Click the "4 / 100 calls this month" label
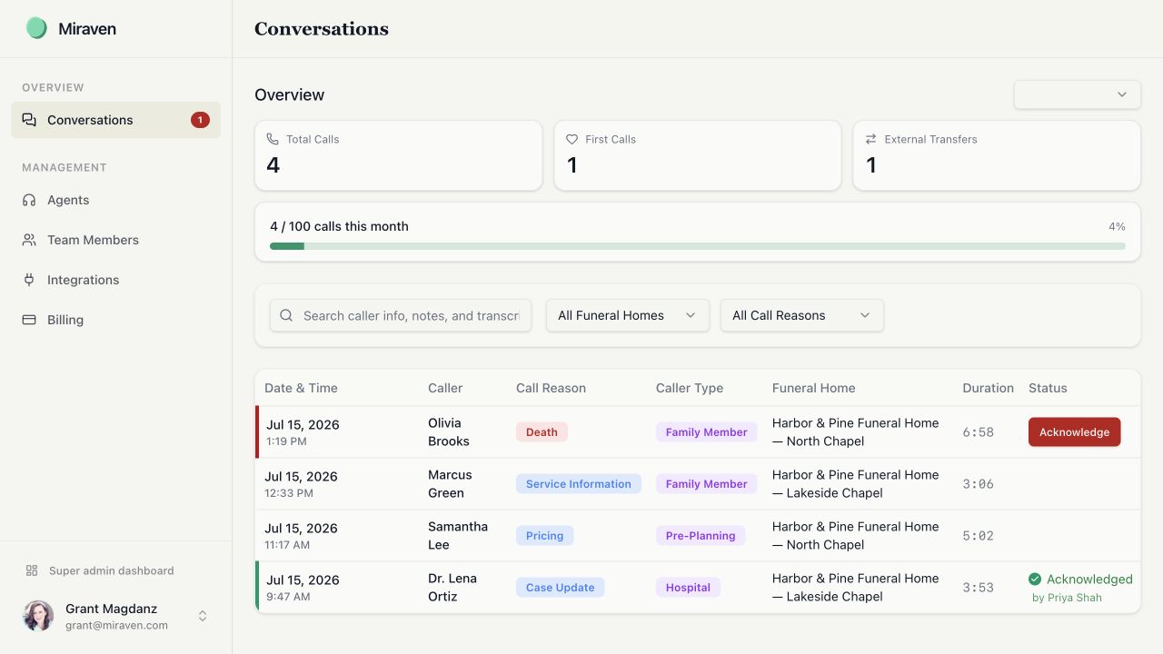The height and width of the screenshot is (654, 1163). (339, 226)
